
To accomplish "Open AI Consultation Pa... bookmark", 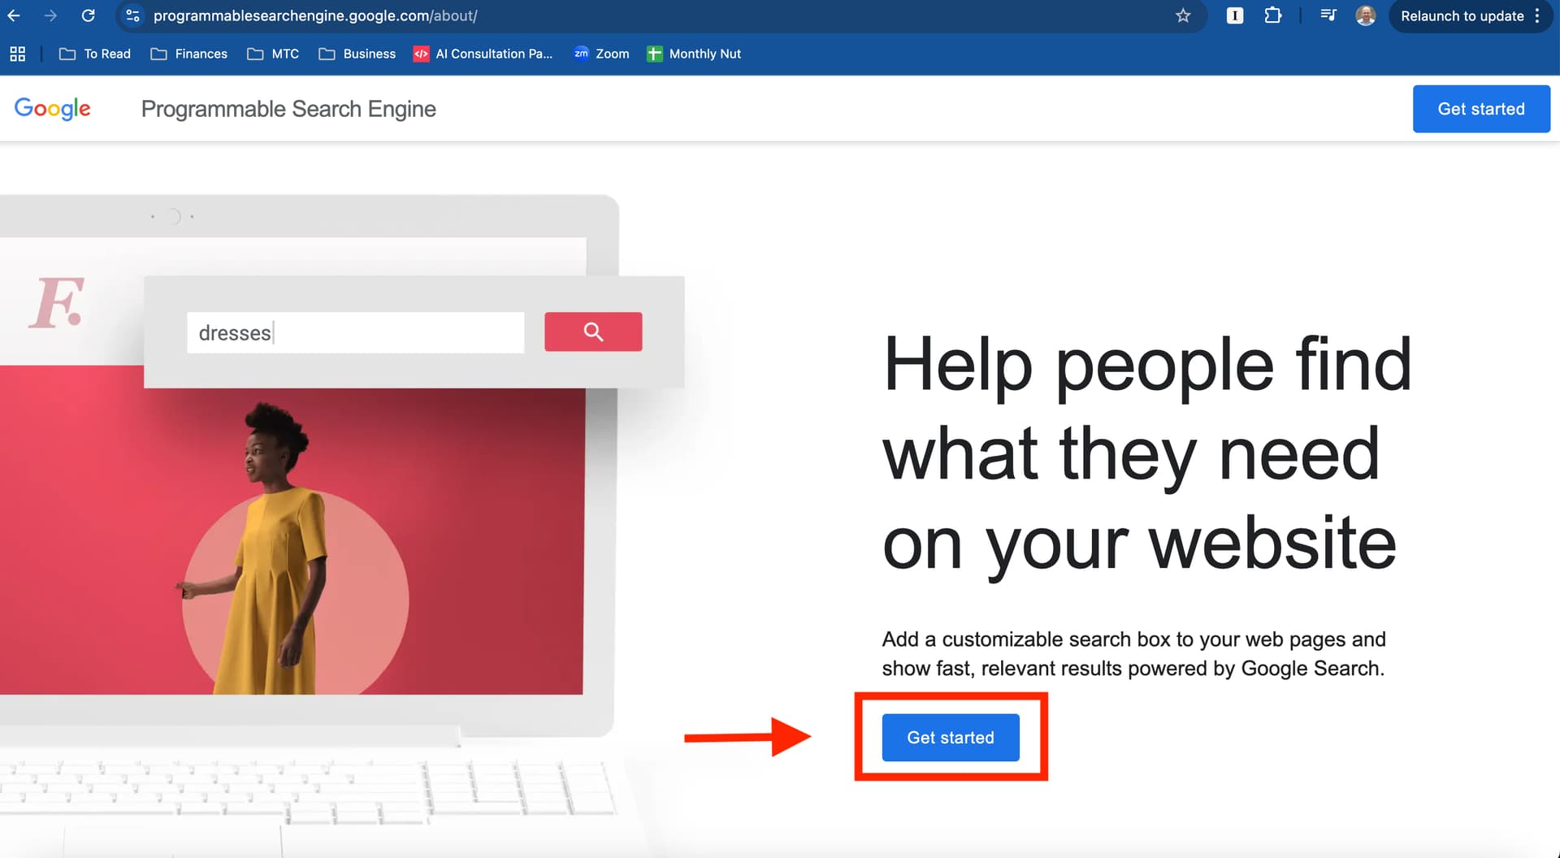I will pos(483,54).
